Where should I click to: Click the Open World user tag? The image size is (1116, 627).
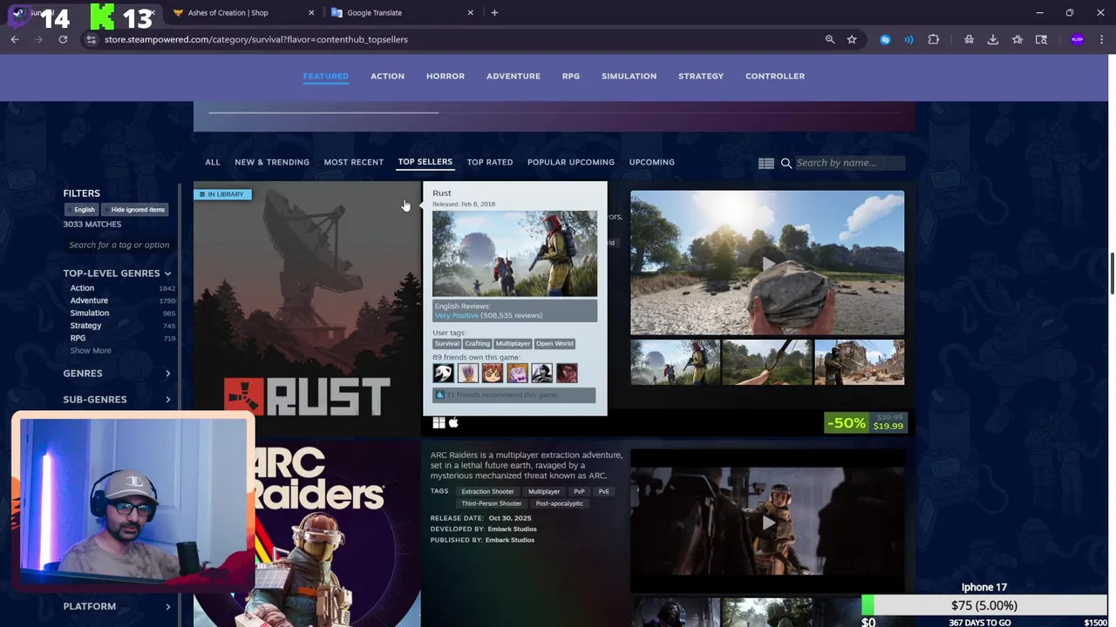(555, 344)
